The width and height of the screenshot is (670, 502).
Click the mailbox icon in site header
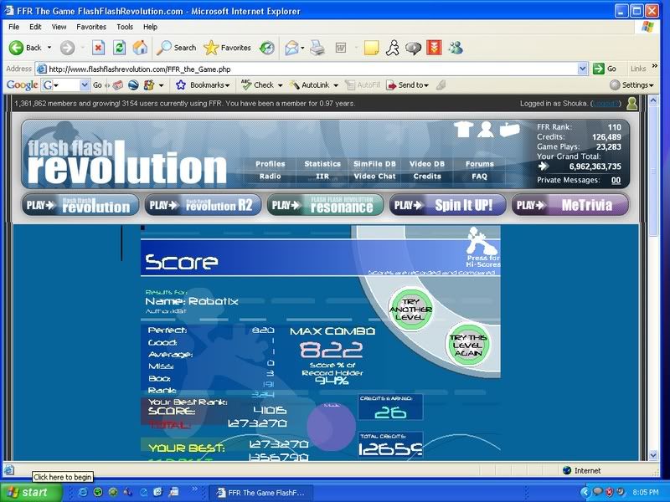[x=509, y=130]
